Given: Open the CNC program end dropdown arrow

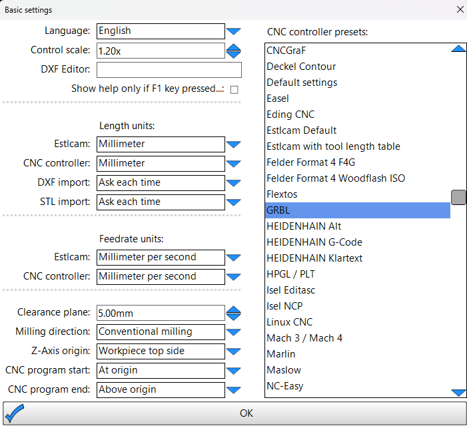Looking at the screenshot, I should tap(233, 390).
